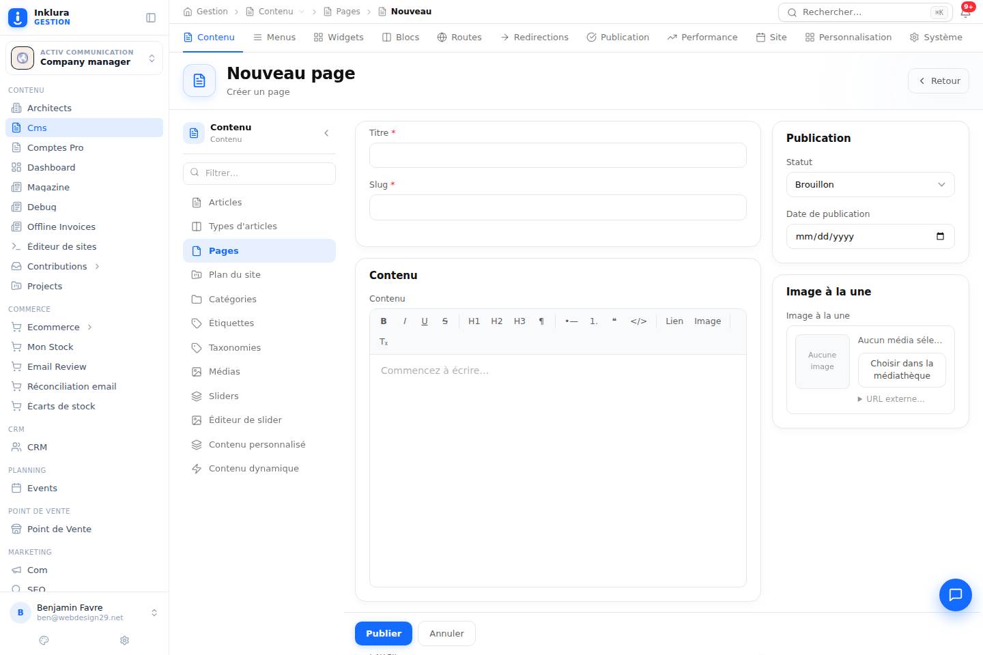Viewport: 983px width, 655px height.
Task: Click into the Titre input field
Action: click(558, 155)
